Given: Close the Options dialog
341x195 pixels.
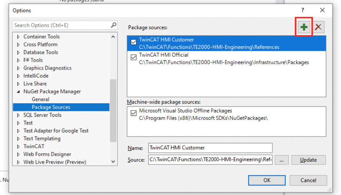Looking at the screenshot, I should click(322, 10).
